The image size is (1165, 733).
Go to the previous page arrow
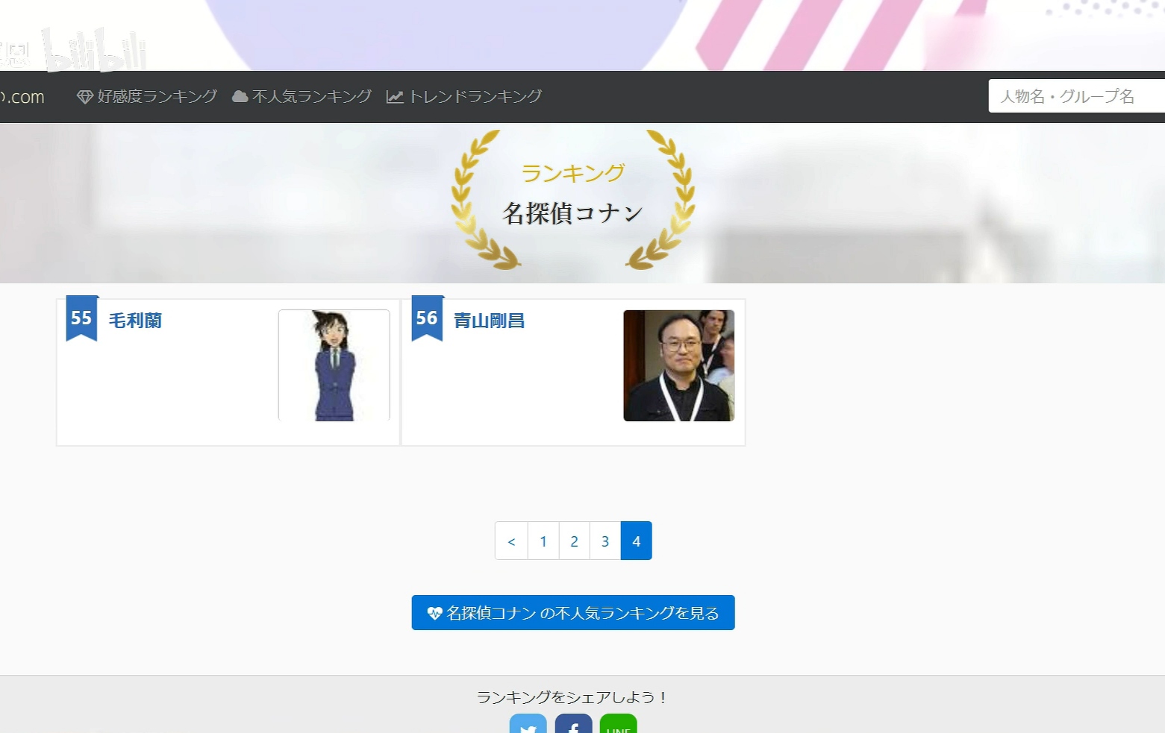pyautogui.click(x=512, y=541)
